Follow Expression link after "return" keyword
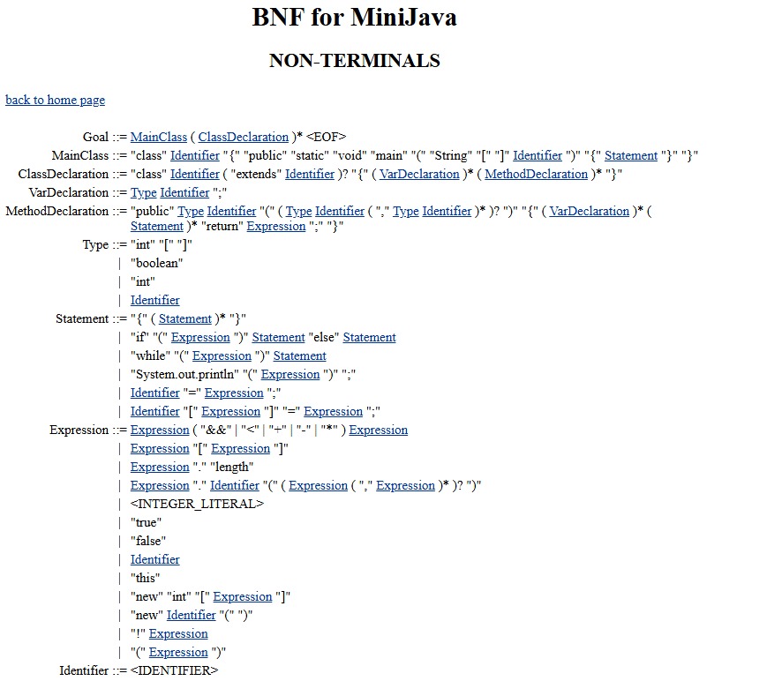This screenshot has height=681, width=782. coord(276,226)
